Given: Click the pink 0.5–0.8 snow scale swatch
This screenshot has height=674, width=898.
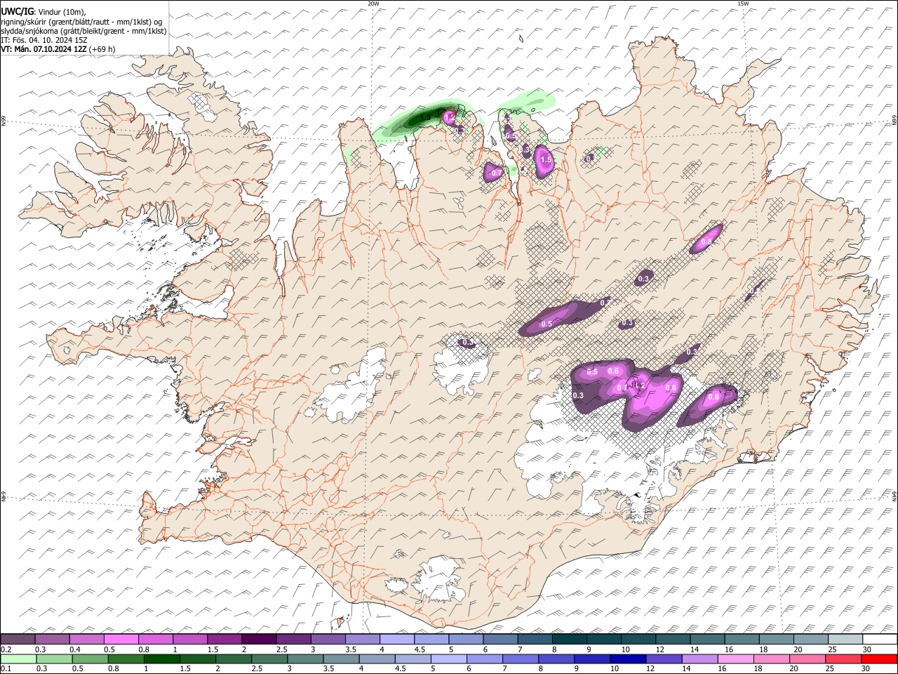Looking at the screenshot, I should pyautogui.click(x=121, y=640).
